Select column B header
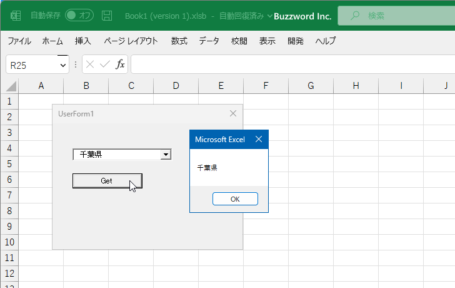Image resolution: width=455 pixels, height=288 pixels. 86,86
